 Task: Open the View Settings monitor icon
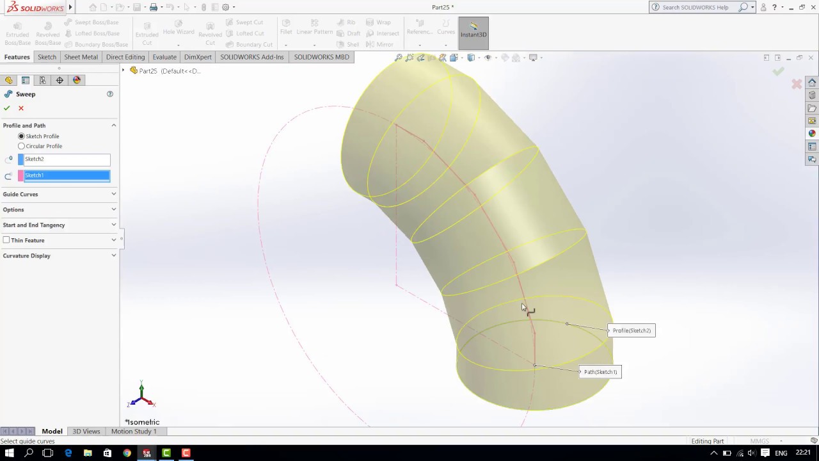(533, 58)
